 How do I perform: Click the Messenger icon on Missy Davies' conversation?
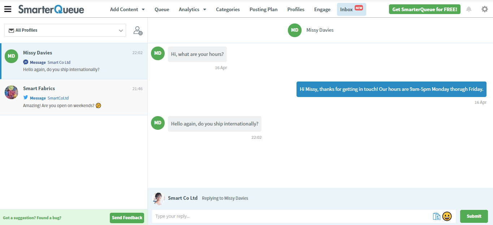coord(25,62)
